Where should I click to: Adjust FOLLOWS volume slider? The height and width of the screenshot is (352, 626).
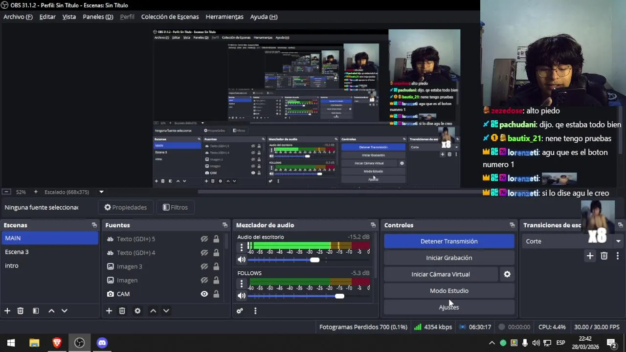pyautogui.click(x=339, y=296)
